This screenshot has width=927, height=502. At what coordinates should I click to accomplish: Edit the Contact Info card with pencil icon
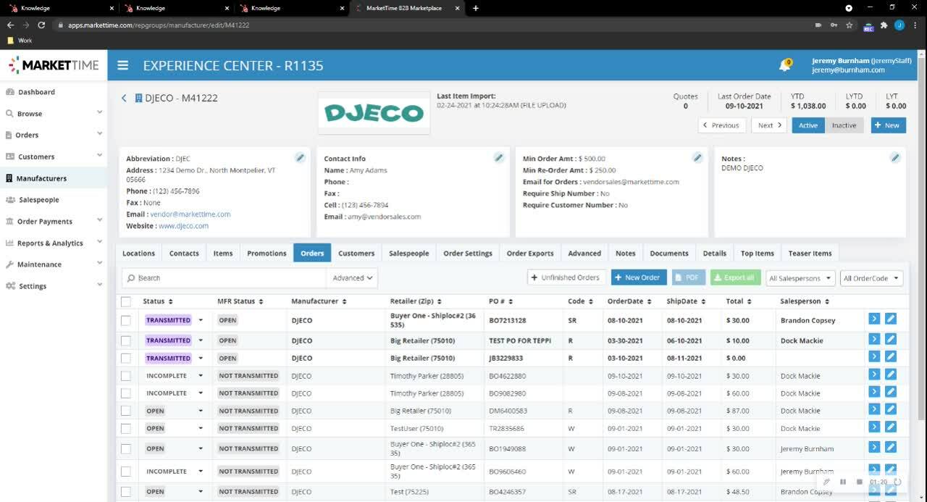tap(498, 157)
